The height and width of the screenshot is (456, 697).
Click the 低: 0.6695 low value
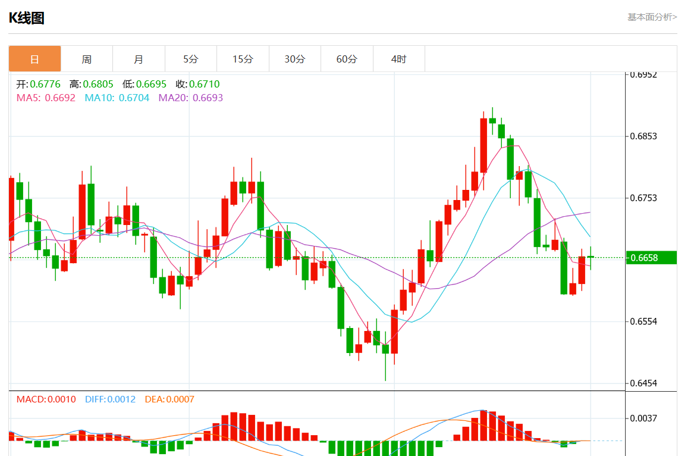coord(145,84)
